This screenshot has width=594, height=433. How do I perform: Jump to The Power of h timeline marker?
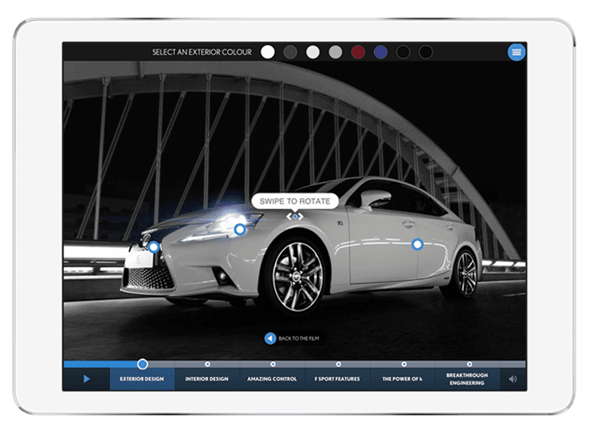coord(404,364)
